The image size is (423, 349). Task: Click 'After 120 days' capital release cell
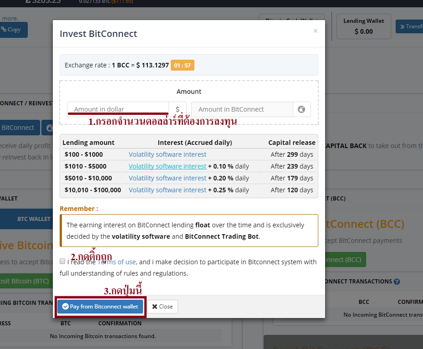click(292, 190)
